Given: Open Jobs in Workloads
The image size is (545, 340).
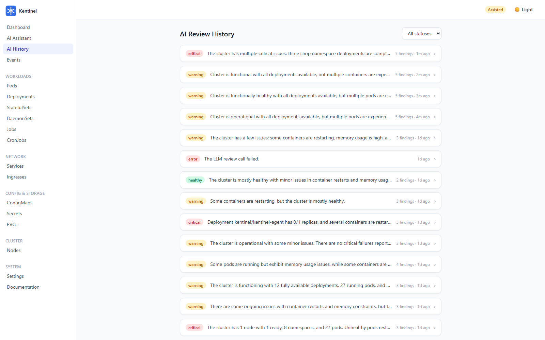Looking at the screenshot, I should pos(38,129).
